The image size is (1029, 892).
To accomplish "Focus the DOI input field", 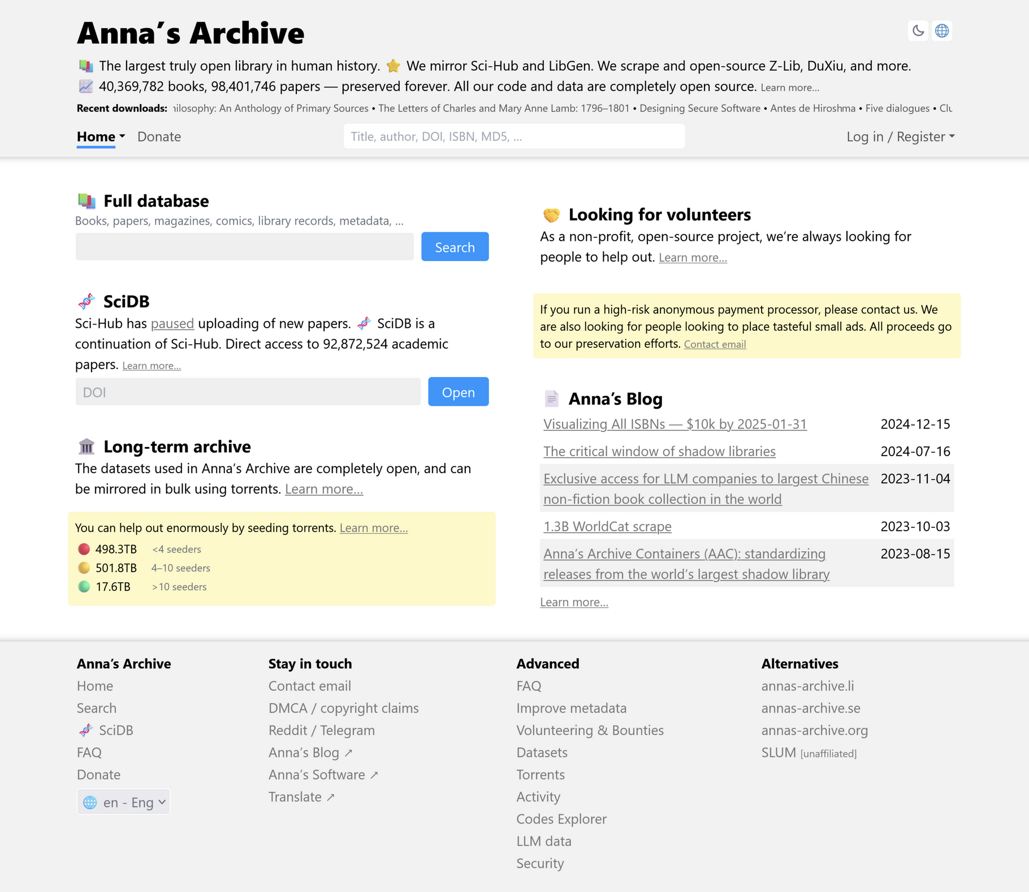I will [248, 392].
